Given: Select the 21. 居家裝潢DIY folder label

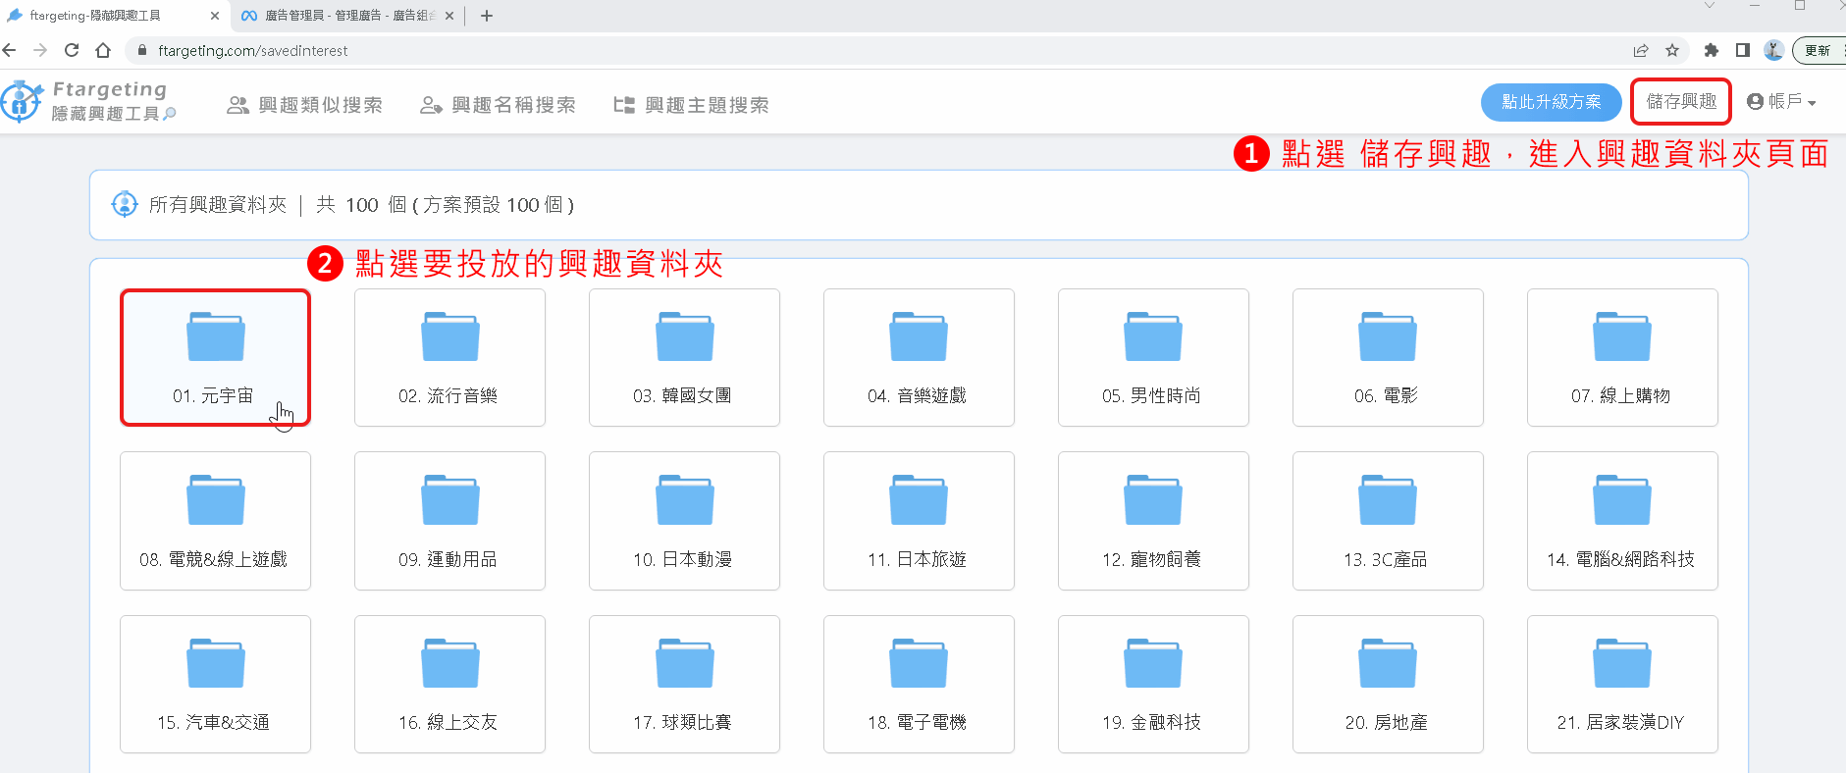Looking at the screenshot, I should click(1620, 722).
